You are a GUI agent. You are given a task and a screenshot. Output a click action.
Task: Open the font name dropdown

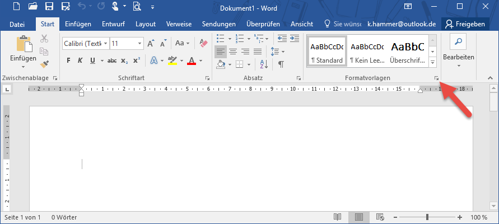point(105,43)
